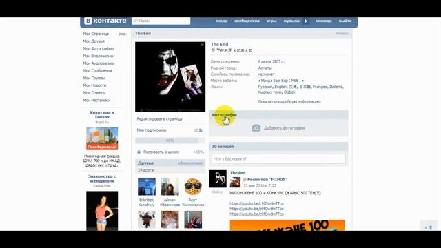
Task: Click the magnifier icon in search box
Action: click(x=136, y=21)
